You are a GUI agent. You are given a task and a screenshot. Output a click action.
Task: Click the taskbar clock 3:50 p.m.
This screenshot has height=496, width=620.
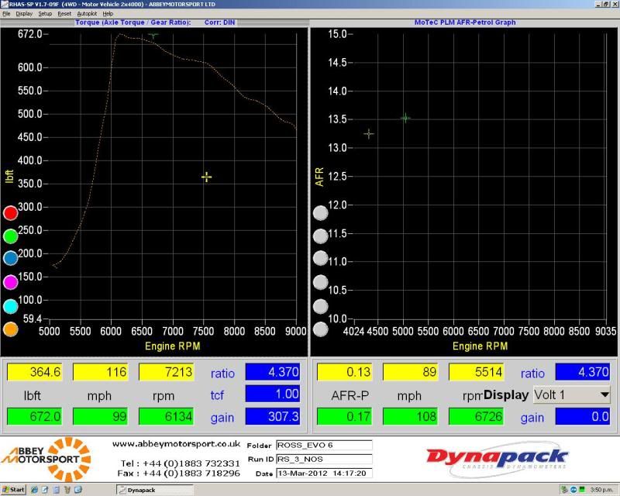point(601,490)
